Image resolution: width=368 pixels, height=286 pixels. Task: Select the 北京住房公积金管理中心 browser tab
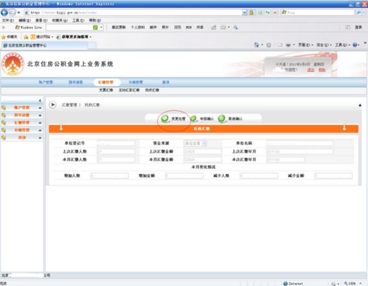[x=44, y=45]
